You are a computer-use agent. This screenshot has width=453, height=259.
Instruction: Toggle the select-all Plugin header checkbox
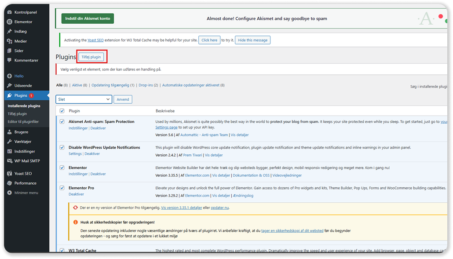click(x=62, y=111)
